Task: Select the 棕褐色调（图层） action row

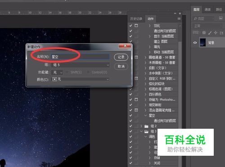Action: [161, 89]
